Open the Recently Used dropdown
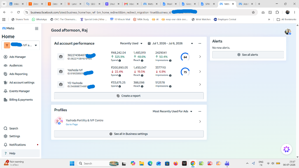The height and width of the screenshot is (168, 299). (x=131, y=43)
